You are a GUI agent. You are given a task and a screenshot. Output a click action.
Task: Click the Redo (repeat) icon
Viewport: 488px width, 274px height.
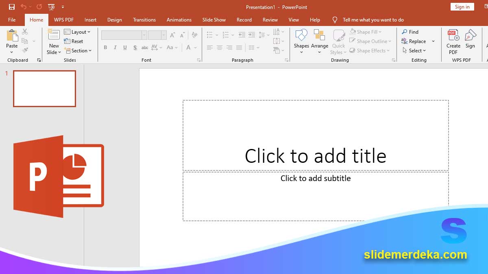(39, 7)
